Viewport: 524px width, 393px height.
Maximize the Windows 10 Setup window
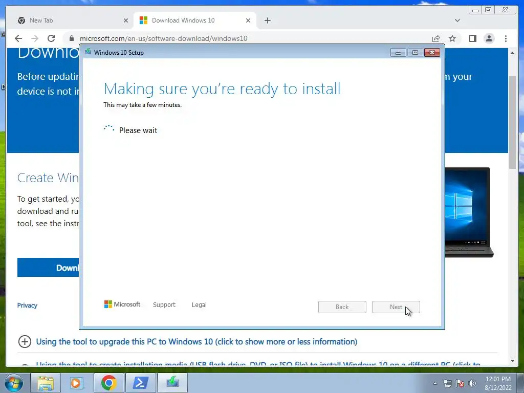click(415, 53)
